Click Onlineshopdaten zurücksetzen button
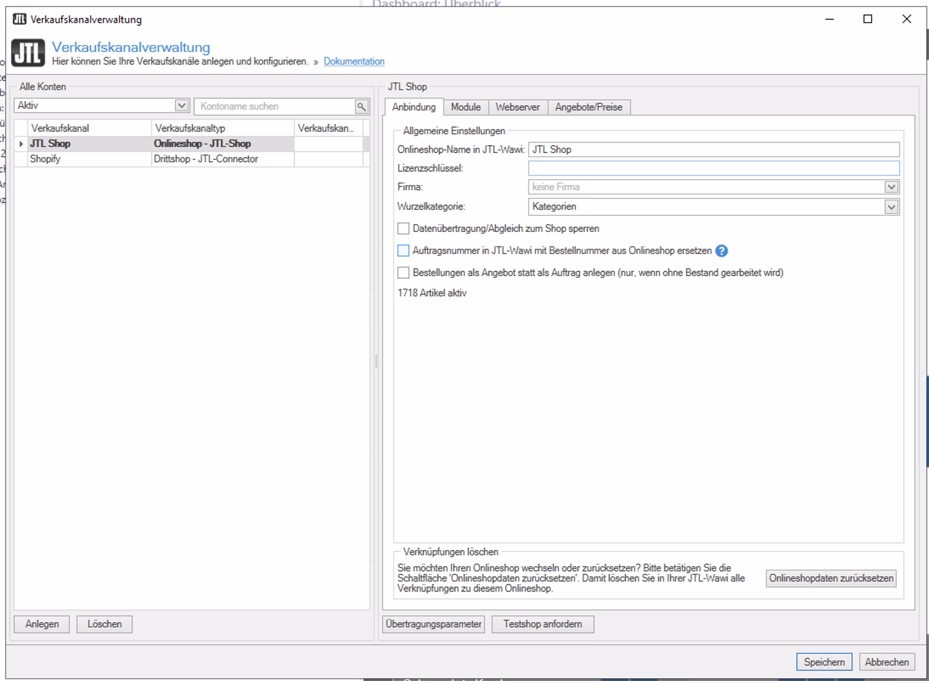 pyautogui.click(x=831, y=578)
